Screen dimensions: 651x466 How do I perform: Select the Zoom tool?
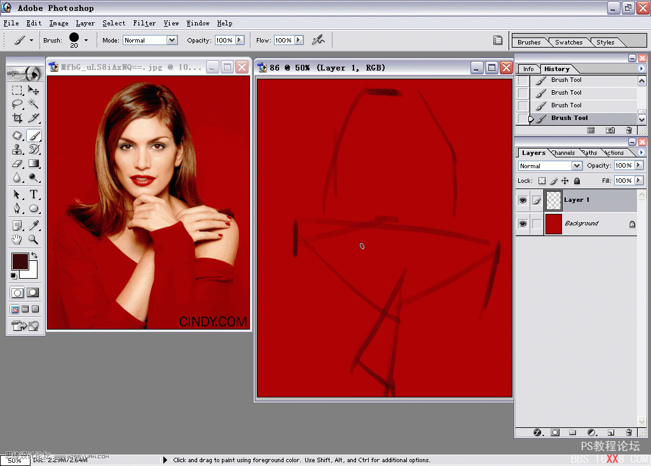[x=34, y=239]
